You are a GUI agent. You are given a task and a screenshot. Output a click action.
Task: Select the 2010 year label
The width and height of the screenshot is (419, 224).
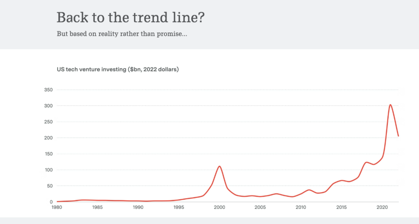(300, 207)
